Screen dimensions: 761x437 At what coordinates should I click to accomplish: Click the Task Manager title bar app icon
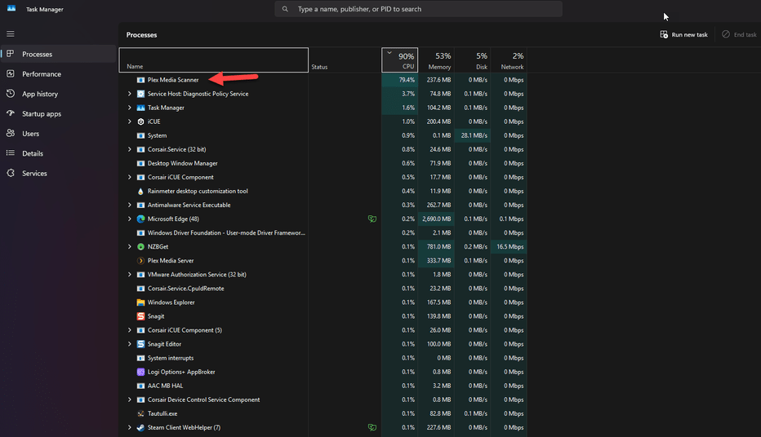point(11,9)
